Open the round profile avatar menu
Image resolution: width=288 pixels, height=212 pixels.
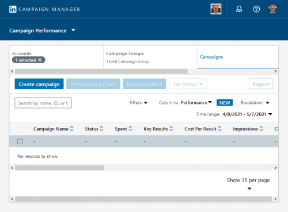(272, 9)
